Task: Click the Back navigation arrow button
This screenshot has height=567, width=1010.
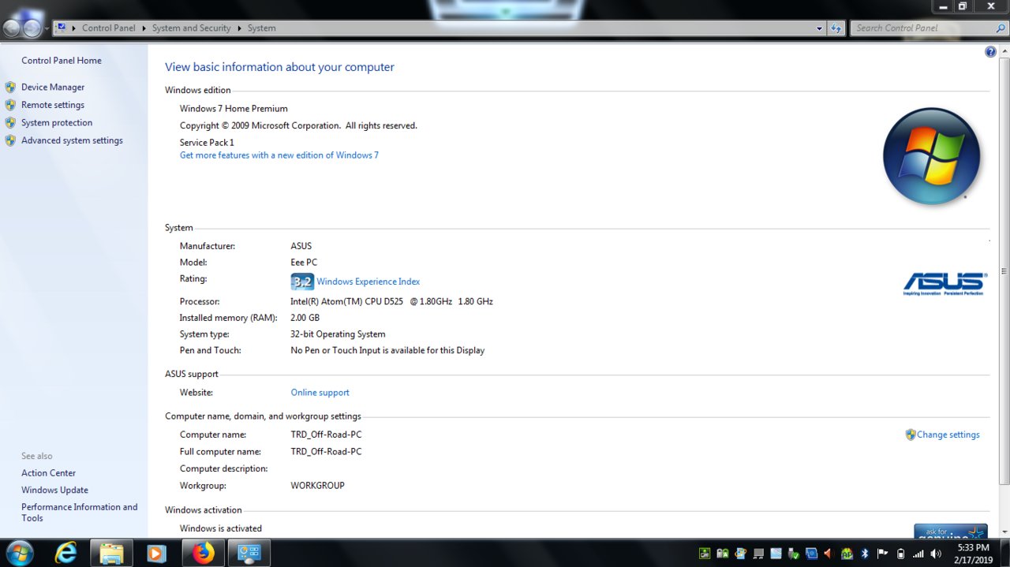Action: tap(11, 28)
